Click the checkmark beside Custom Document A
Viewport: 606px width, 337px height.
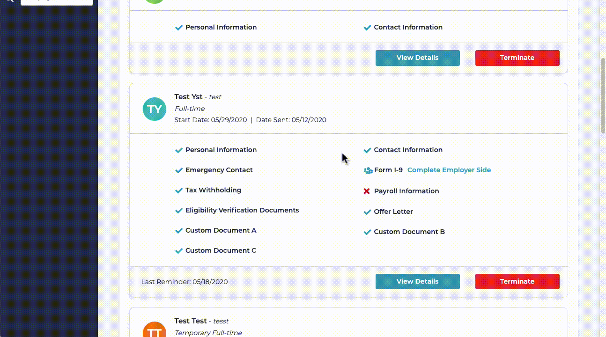click(x=179, y=230)
